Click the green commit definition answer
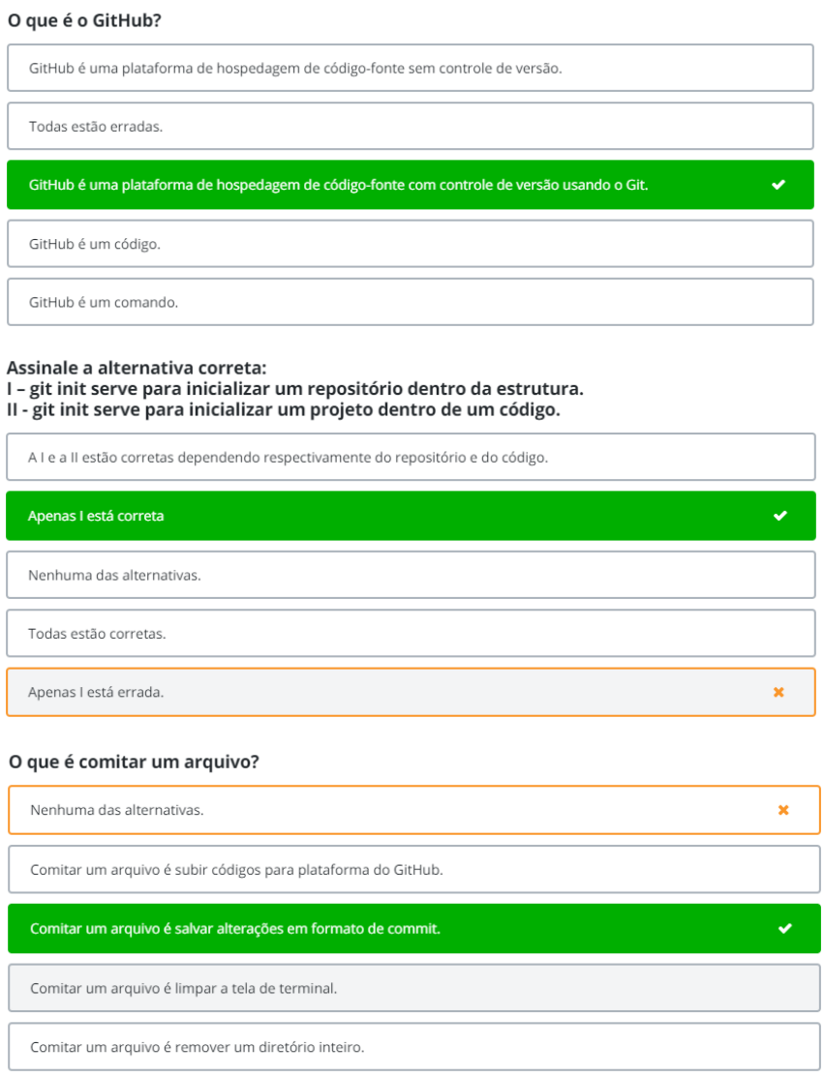Image resolution: width=824 pixels, height=1077 pixels. pyautogui.click(x=387, y=927)
